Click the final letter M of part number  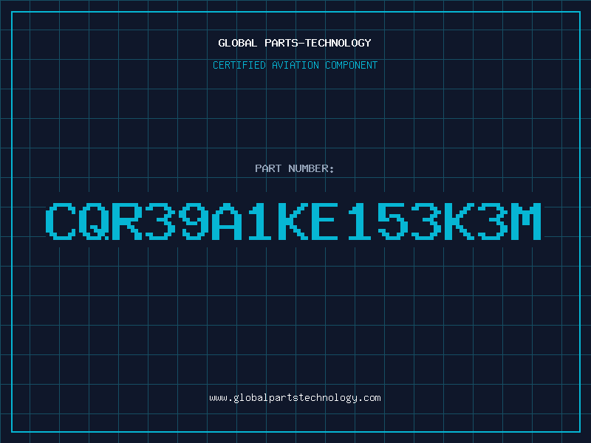click(526, 221)
